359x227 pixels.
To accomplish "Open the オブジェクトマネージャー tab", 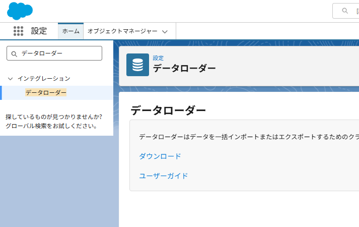I will [122, 31].
